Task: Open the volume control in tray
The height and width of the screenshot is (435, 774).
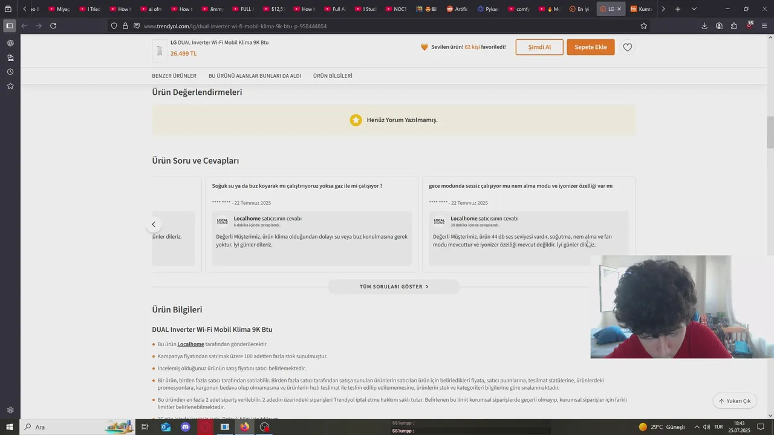Action: [x=706, y=427]
